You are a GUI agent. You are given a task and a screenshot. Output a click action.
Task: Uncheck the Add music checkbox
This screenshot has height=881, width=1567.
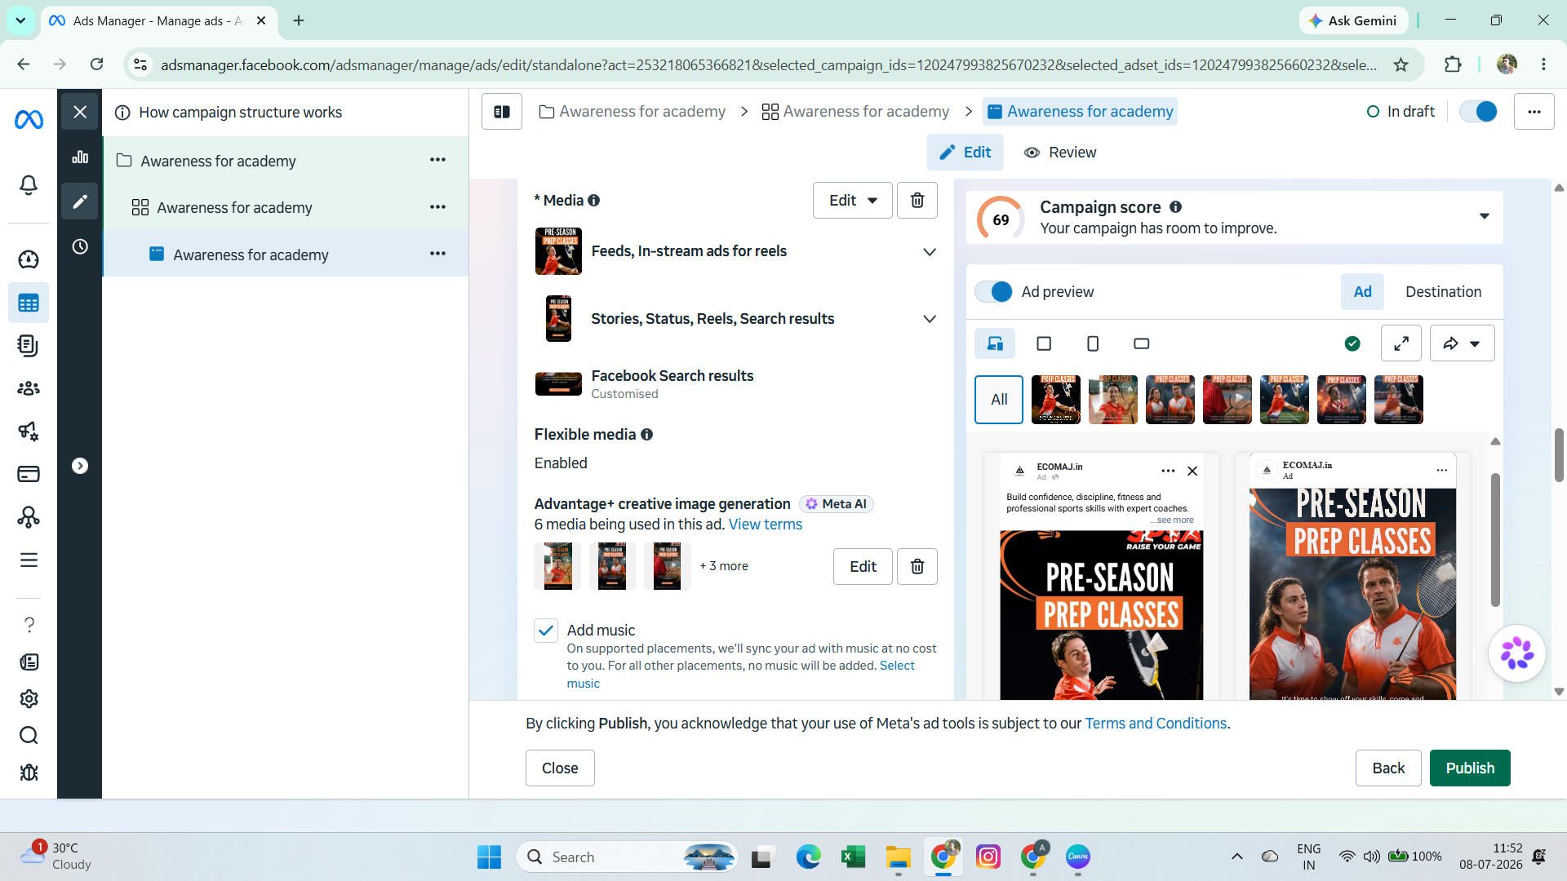point(546,631)
